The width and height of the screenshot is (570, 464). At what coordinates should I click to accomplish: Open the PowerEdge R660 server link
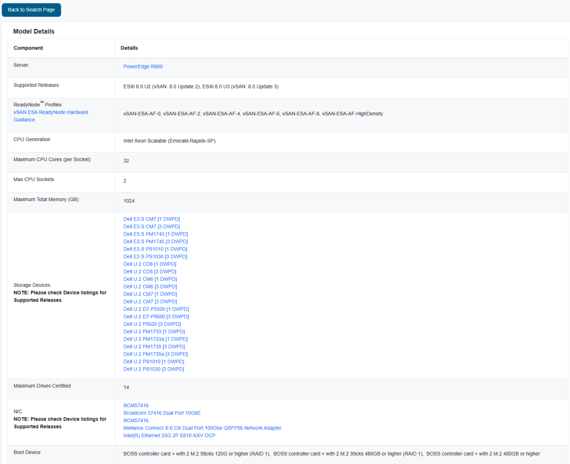pos(143,67)
